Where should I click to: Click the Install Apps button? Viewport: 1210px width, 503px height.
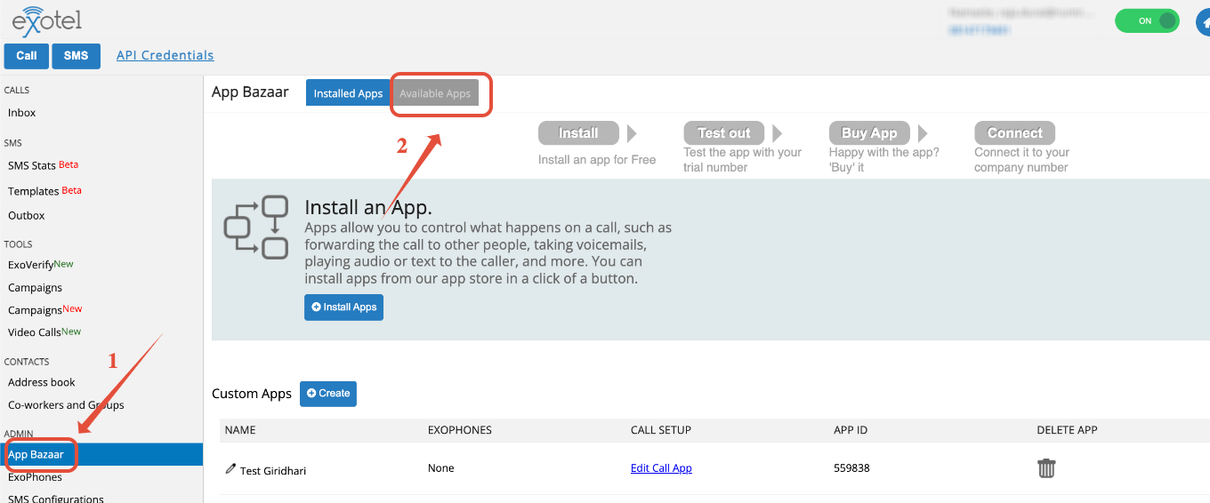click(x=343, y=307)
